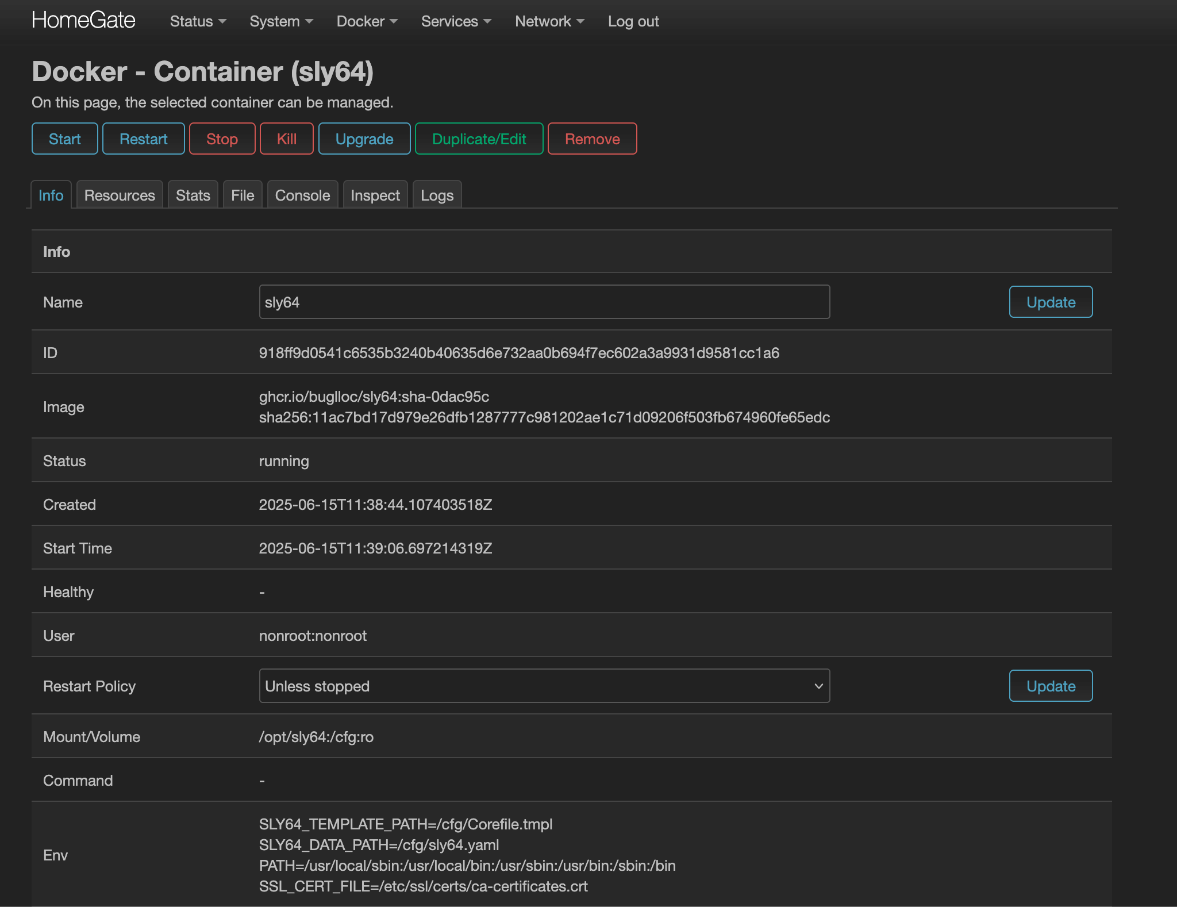Open the Console tab
1177x907 pixels.
(x=303, y=195)
